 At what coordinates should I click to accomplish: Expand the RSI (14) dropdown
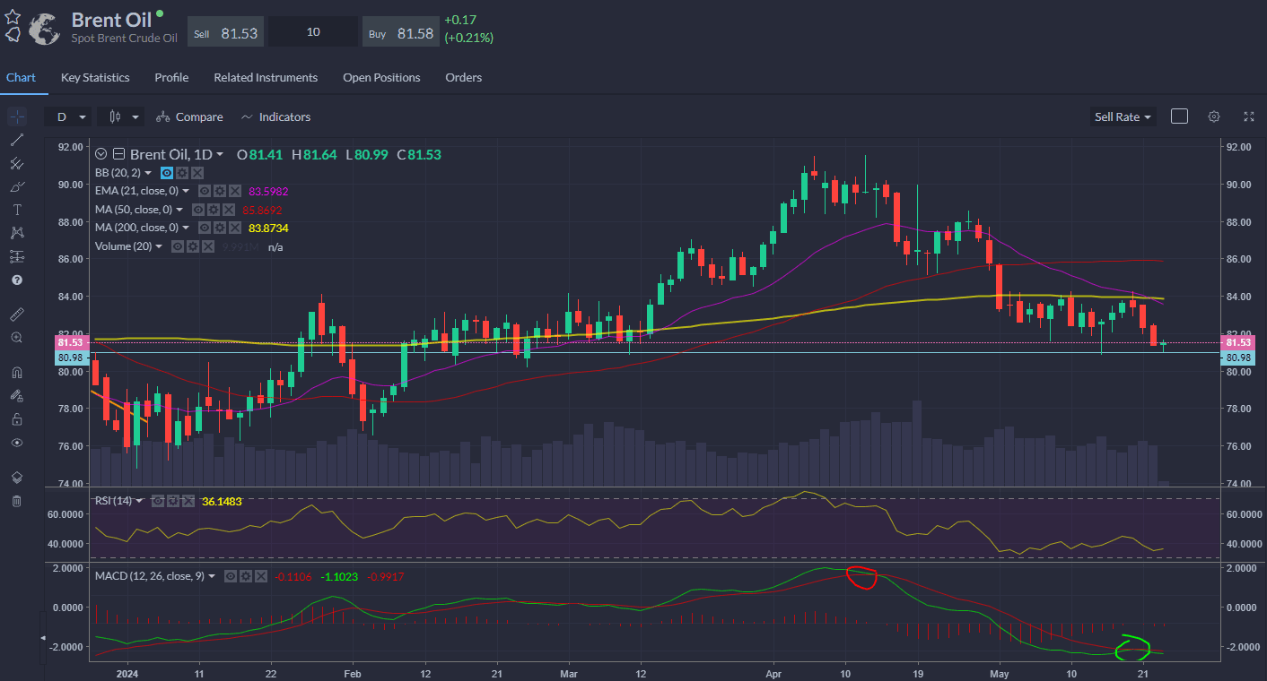139,501
